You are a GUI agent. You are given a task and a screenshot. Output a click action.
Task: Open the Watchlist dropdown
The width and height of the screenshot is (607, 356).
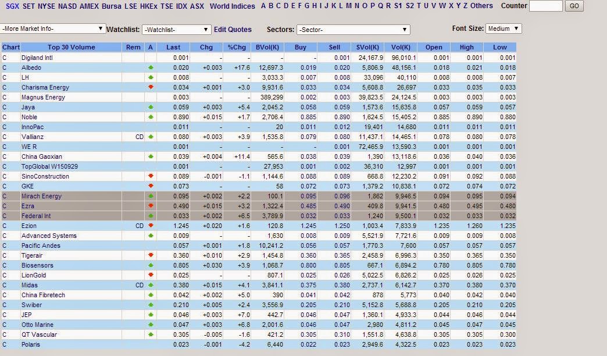(177, 30)
